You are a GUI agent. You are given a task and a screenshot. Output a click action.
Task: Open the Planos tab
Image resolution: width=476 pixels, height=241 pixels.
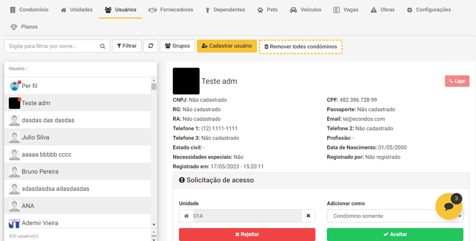coord(24,27)
